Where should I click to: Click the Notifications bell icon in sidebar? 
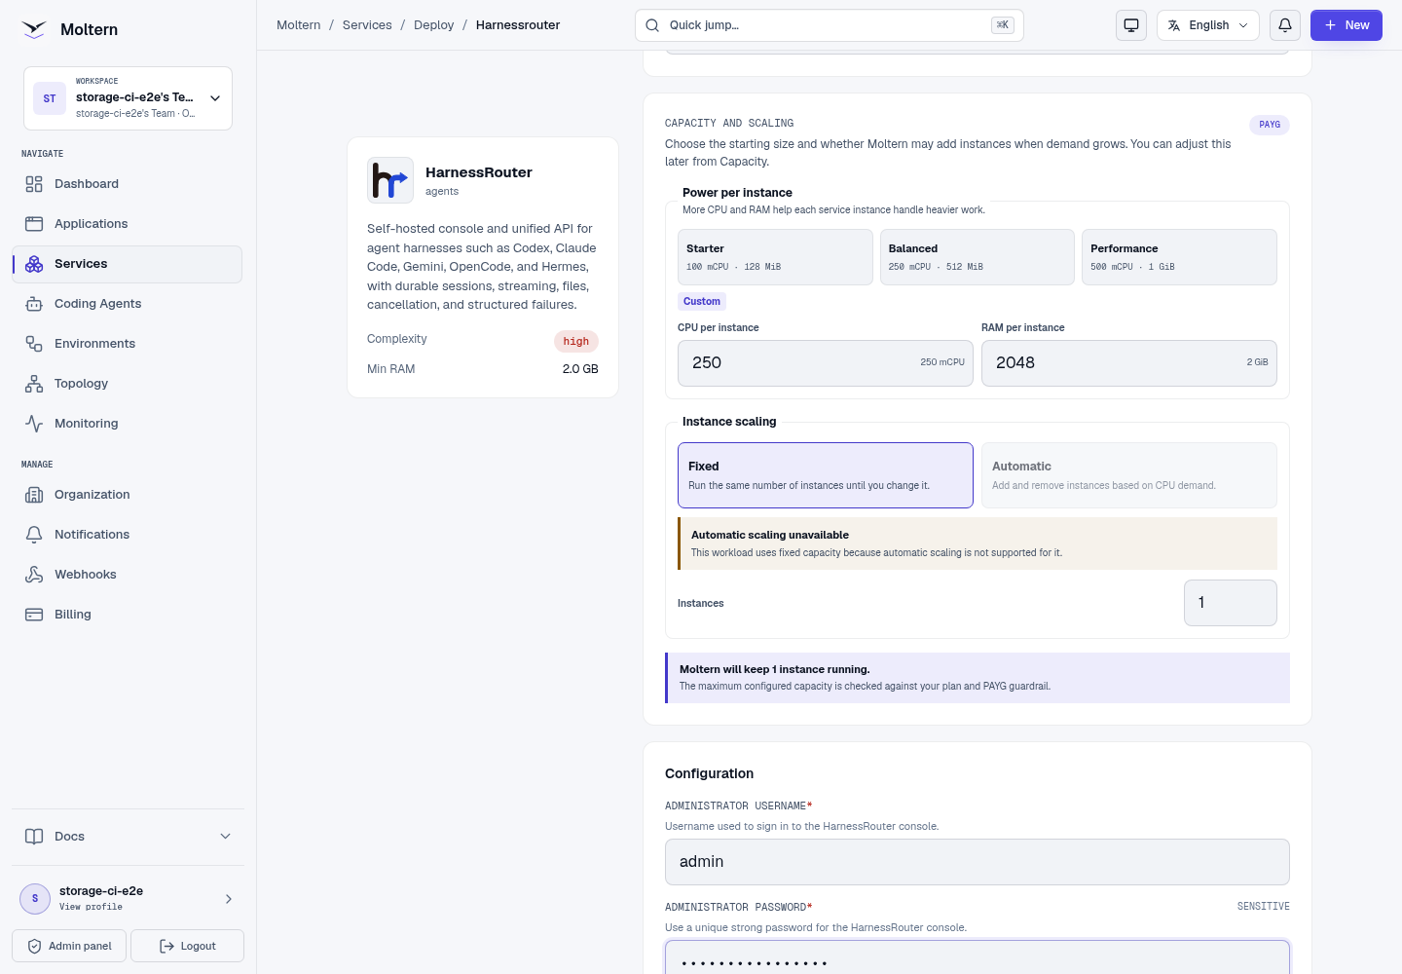[x=34, y=535]
